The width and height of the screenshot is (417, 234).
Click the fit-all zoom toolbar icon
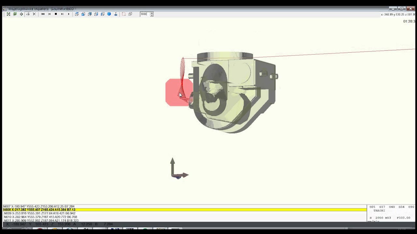[x=8, y=14]
